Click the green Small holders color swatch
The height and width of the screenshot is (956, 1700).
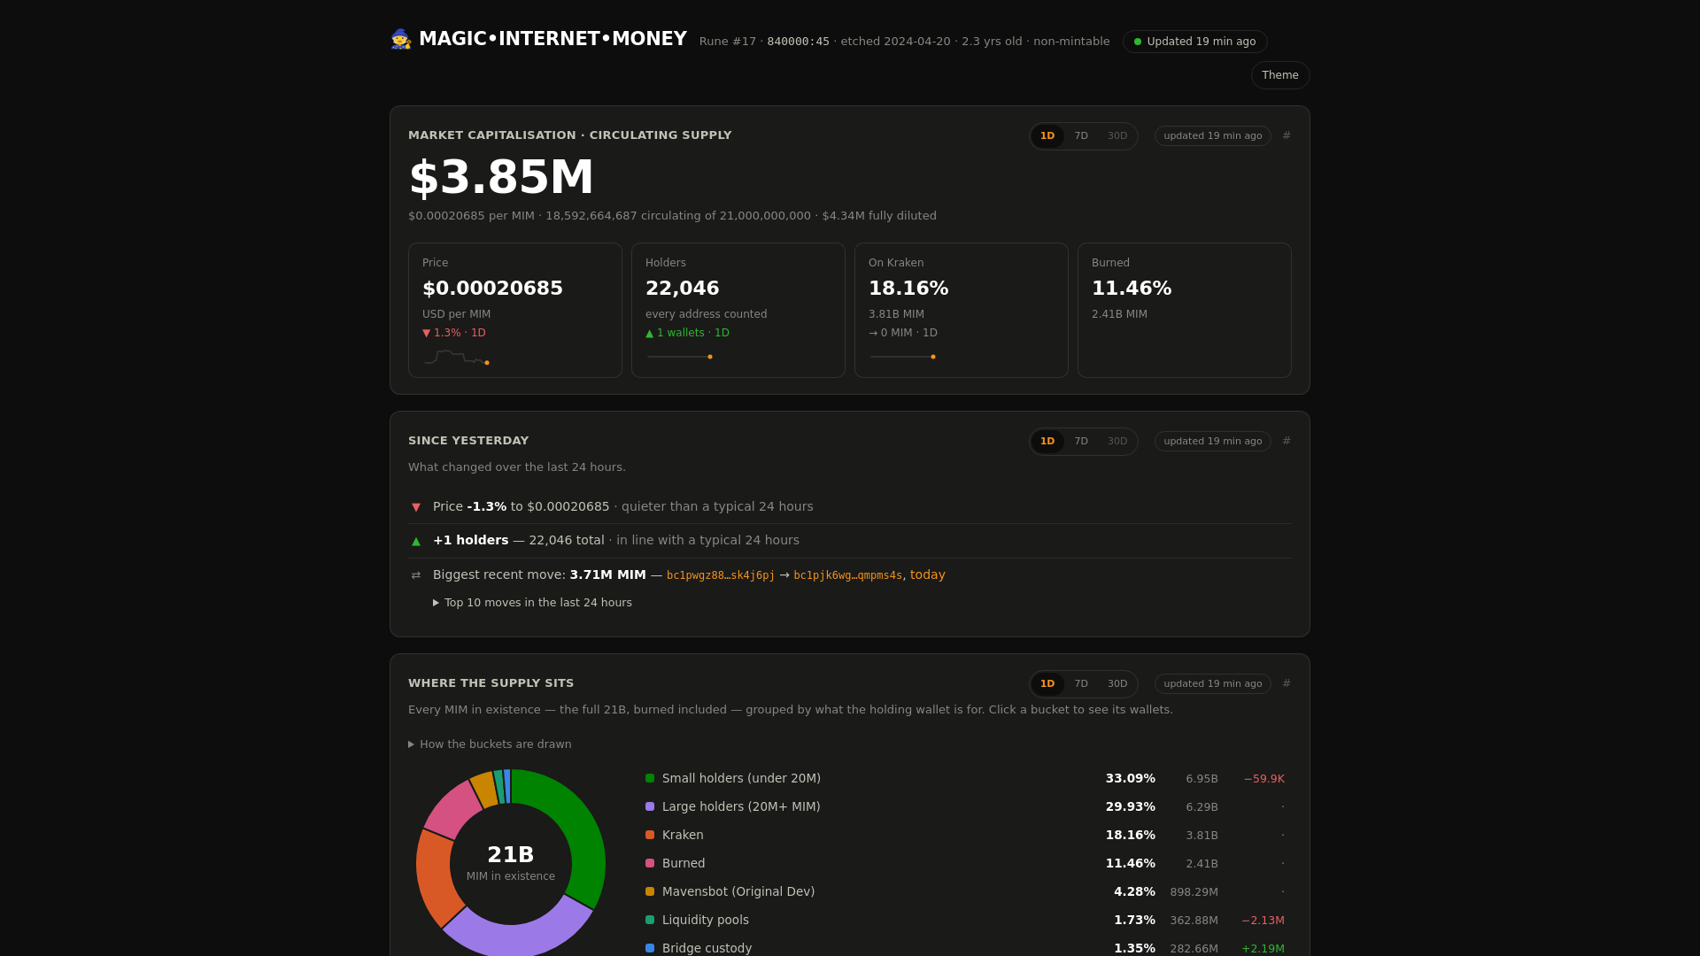click(x=650, y=779)
